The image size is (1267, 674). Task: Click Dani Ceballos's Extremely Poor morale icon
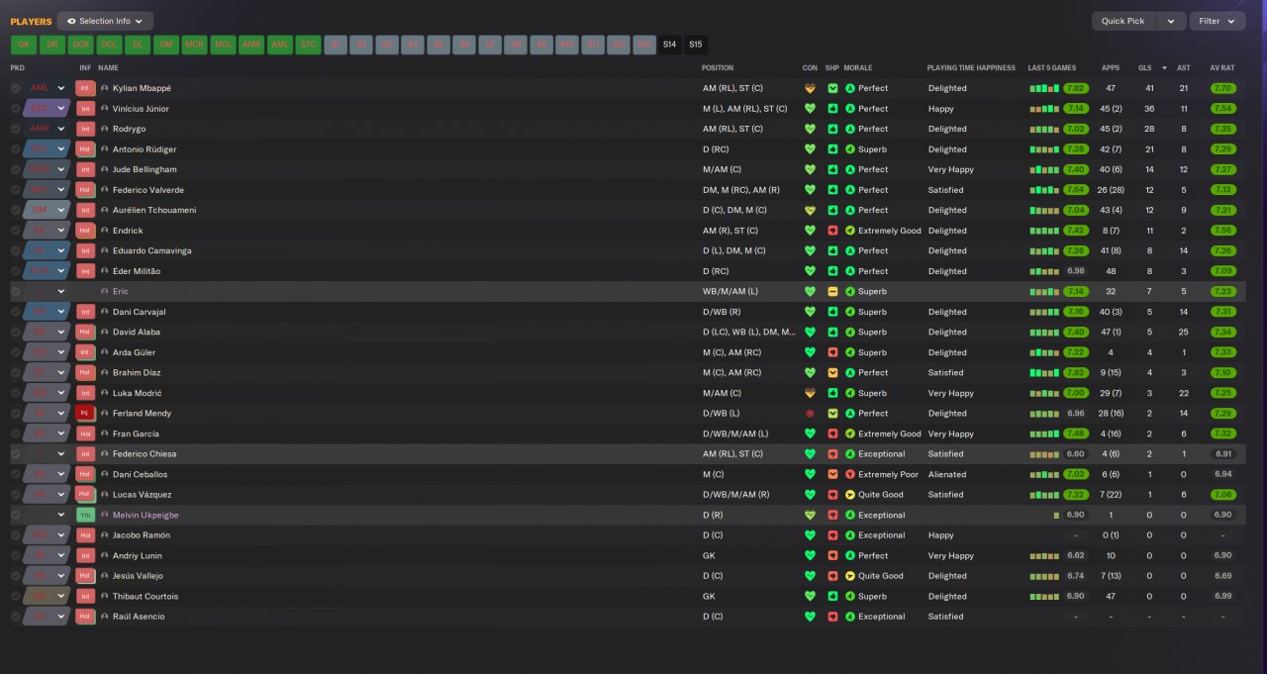(x=849, y=474)
